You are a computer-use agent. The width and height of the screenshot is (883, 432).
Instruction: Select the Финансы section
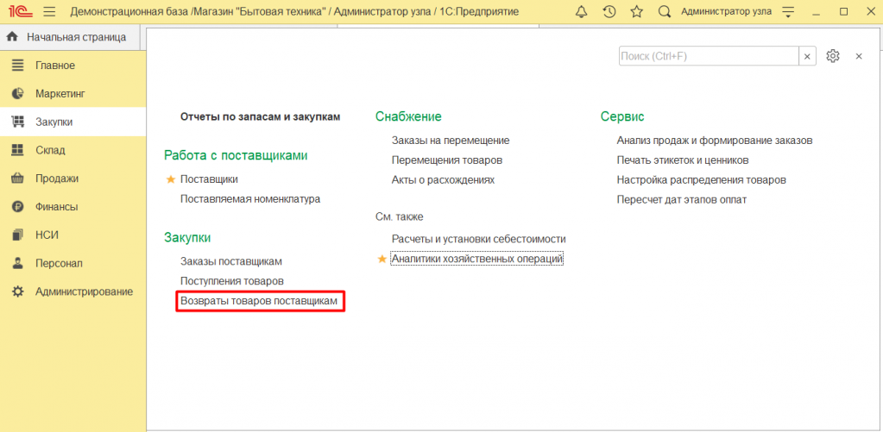(56, 207)
